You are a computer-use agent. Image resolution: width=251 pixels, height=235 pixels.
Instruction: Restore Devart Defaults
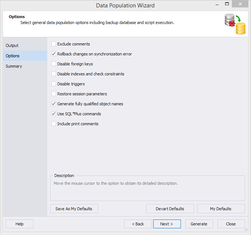click(x=170, y=208)
